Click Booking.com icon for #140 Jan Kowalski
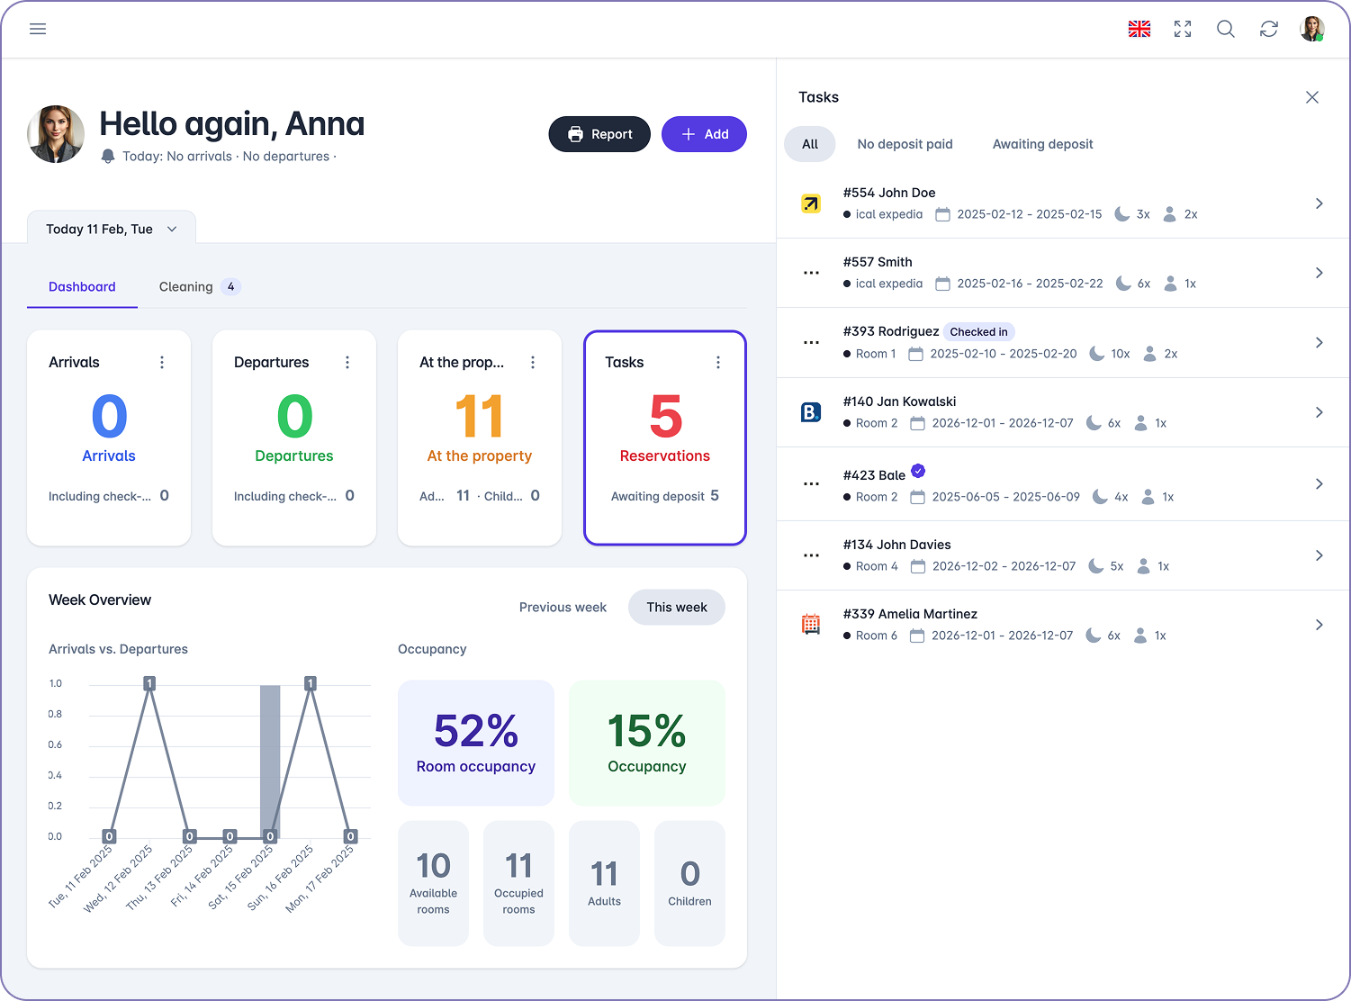Viewport: 1351px width, 1001px height. point(811,412)
